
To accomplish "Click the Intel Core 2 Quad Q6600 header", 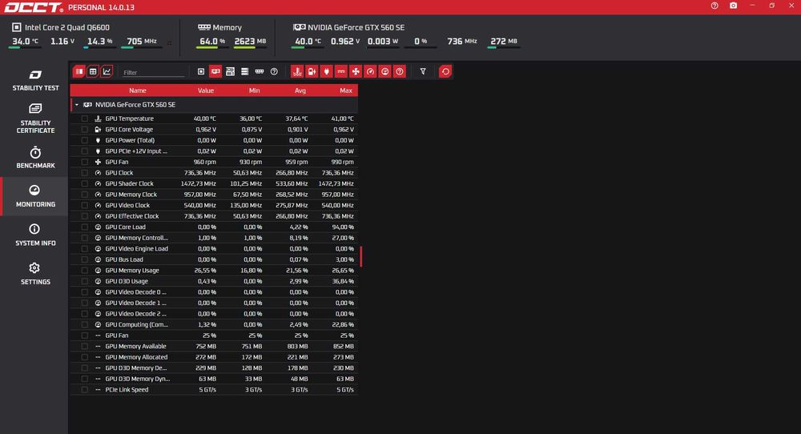I will point(62,27).
